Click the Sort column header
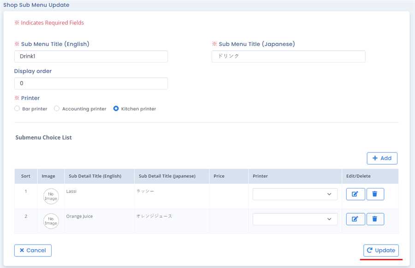Viewport: 415px width, 268px height. [26, 176]
